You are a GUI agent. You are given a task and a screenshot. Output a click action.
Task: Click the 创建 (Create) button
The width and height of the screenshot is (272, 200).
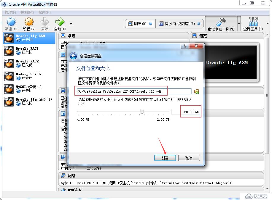[x=165, y=158]
